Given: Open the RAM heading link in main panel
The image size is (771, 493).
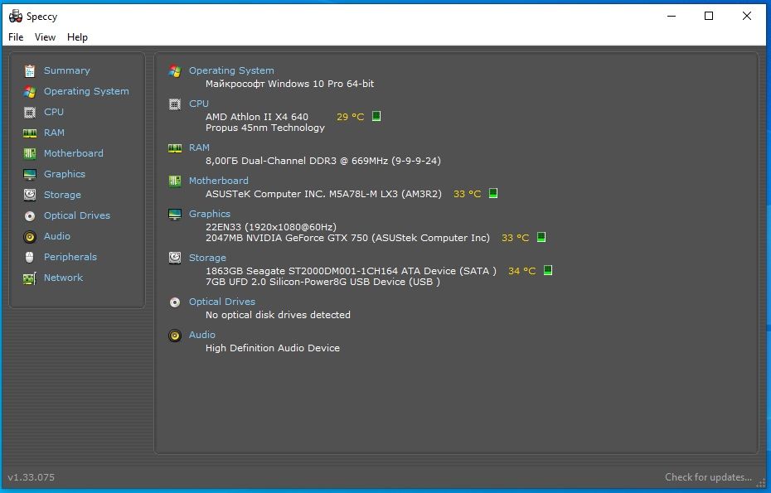Looking at the screenshot, I should [x=199, y=147].
